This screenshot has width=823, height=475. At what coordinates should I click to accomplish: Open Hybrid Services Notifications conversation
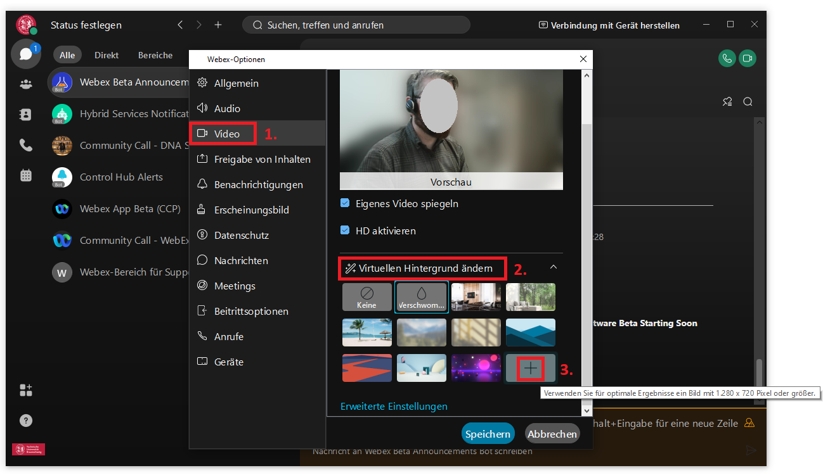click(x=118, y=114)
